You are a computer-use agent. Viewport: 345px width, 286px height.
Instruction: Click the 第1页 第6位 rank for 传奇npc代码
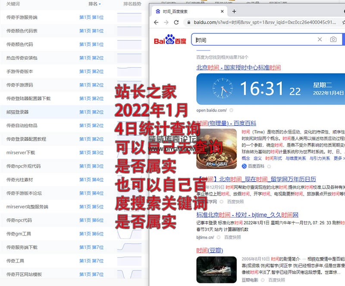coord(91,220)
